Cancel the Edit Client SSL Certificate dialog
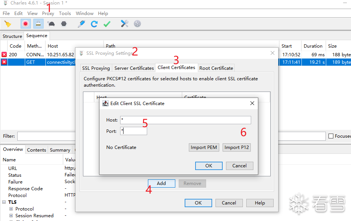The image size is (351, 221). (240, 166)
